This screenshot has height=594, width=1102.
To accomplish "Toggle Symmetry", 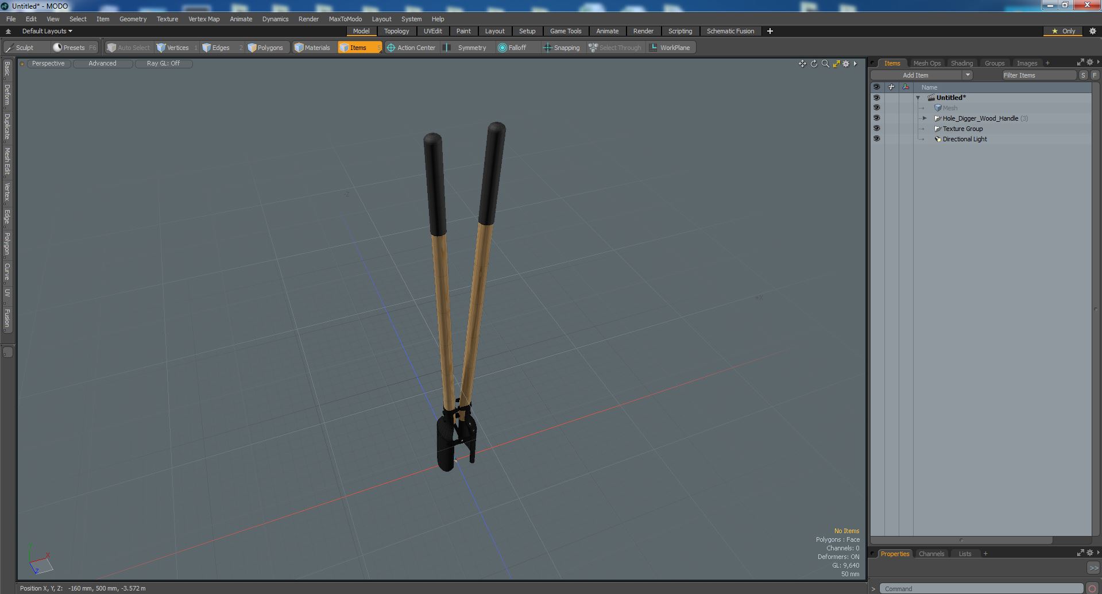I will (x=466, y=48).
